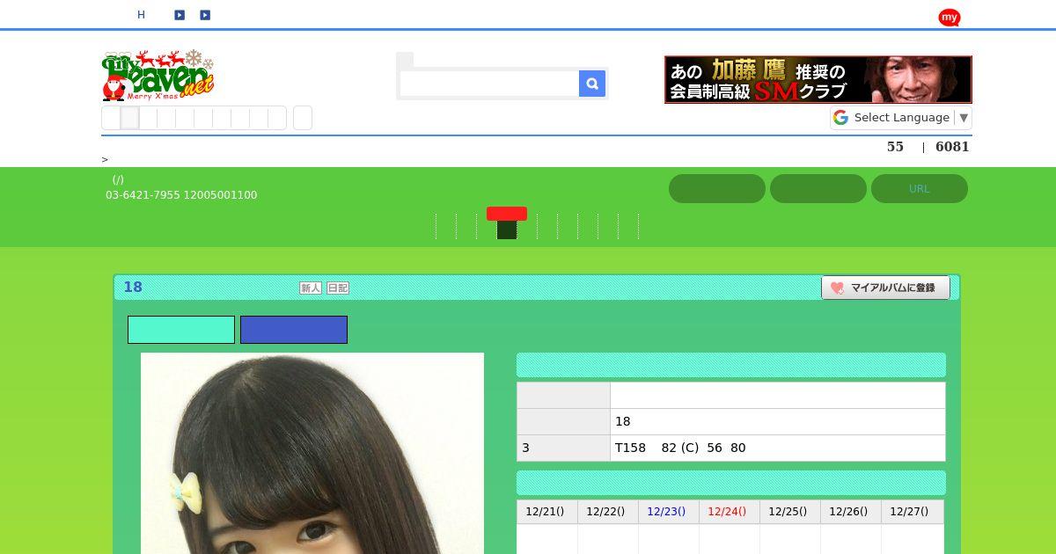The width and height of the screenshot is (1056, 554).
Task: Select the blue profile tab
Action: (294, 330)
